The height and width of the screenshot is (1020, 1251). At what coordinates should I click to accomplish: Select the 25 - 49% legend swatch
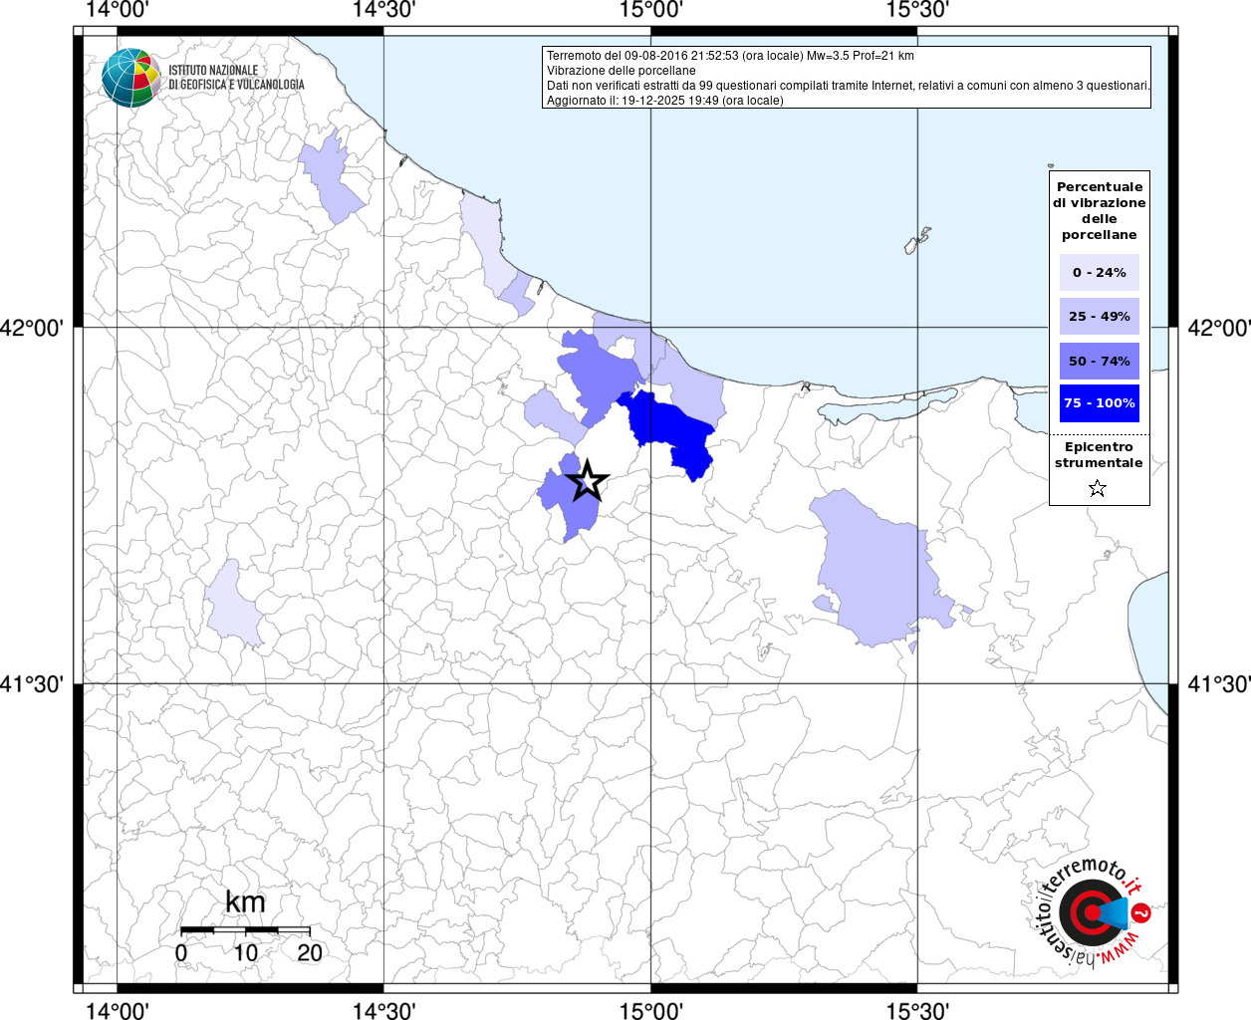[x=1099, y=317]
